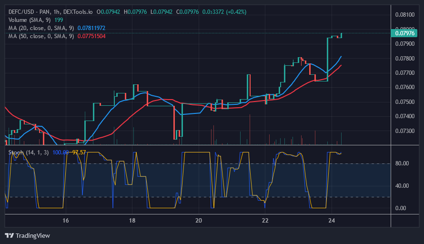Click the 0.07500 price axis label
Screen dimensions: 424x244
405,102
